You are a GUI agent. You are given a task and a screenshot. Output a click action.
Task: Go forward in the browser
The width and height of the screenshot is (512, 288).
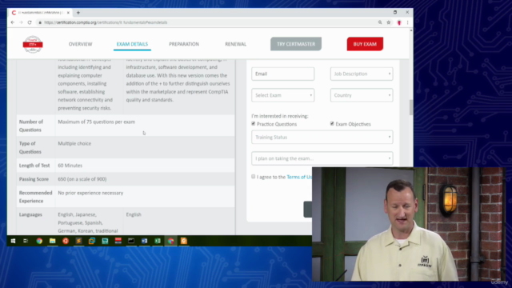pos(21,22)
